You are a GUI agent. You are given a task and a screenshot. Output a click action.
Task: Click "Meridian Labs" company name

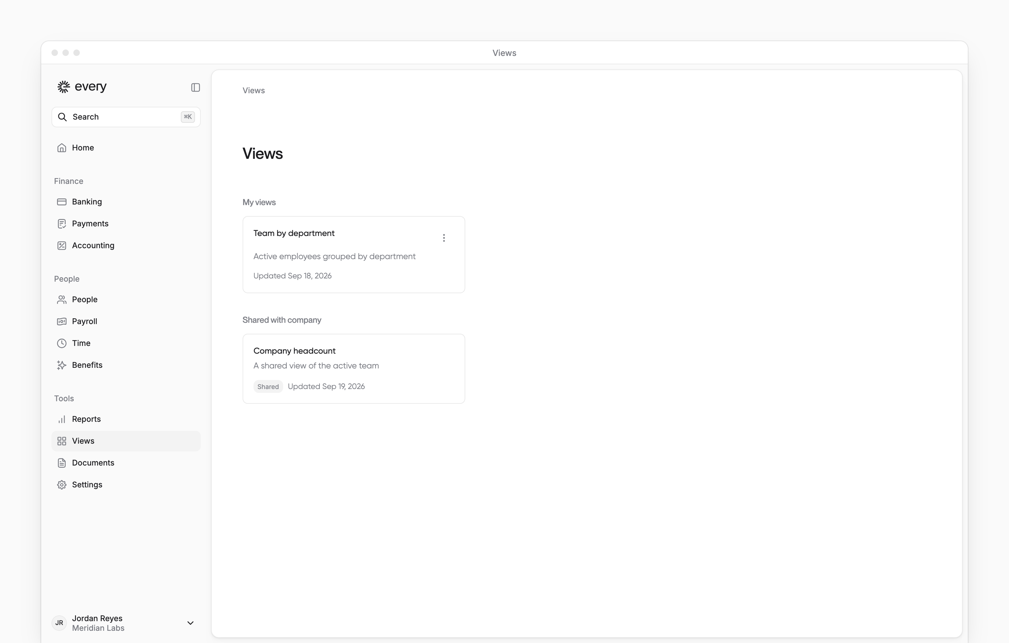(98, 628)
